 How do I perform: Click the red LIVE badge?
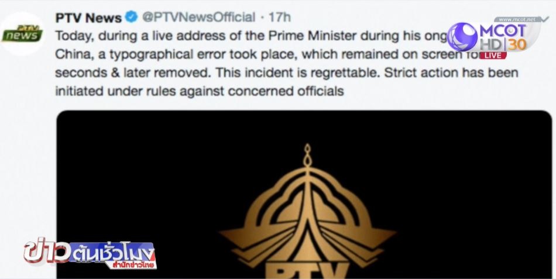493,56
